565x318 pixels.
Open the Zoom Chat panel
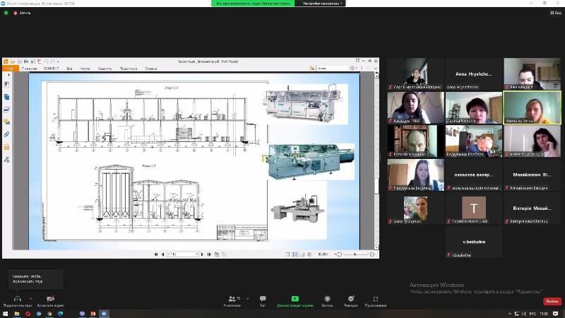click(263, 299)
